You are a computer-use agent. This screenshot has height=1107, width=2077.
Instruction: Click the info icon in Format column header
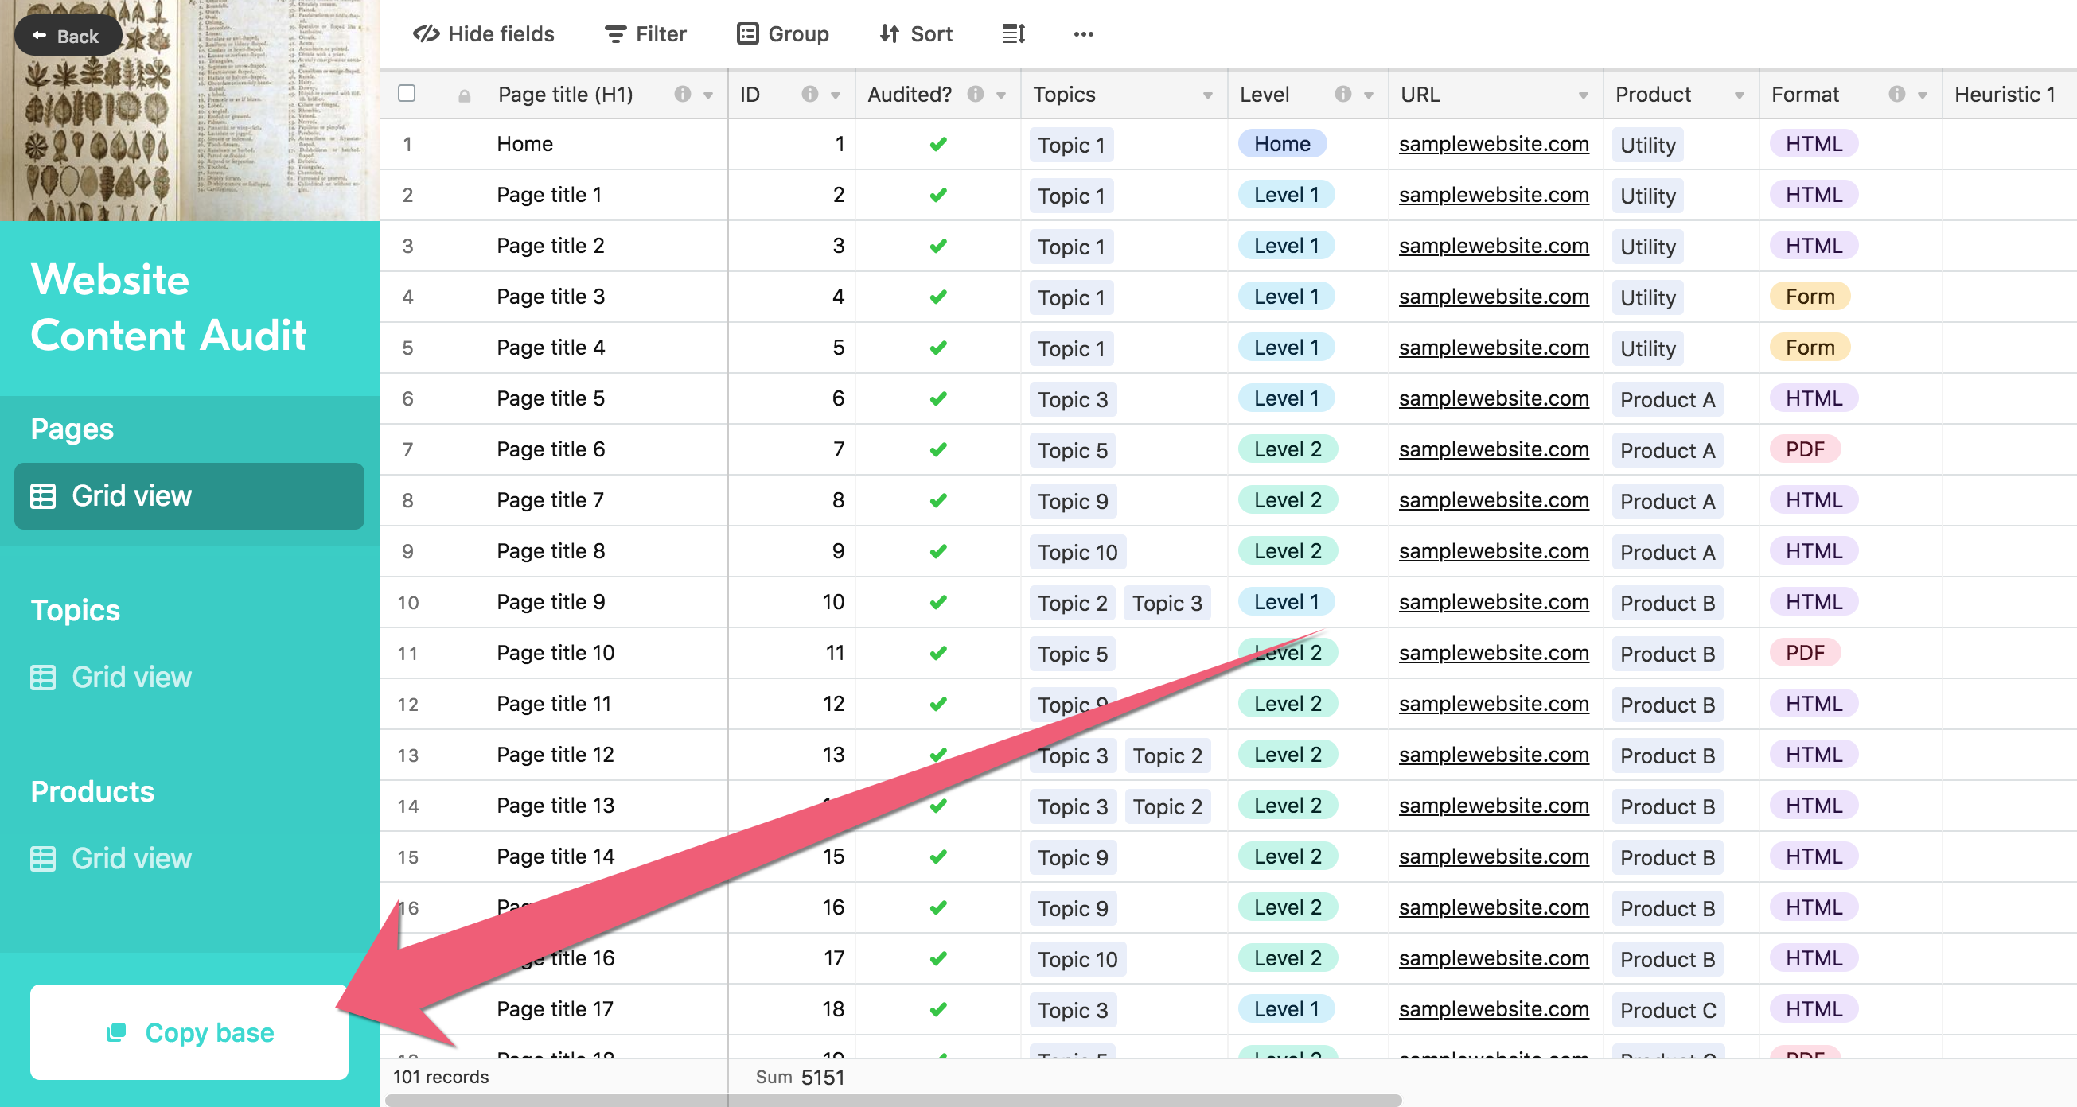1896,95
